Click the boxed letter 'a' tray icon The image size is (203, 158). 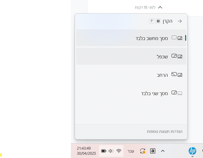[x=153, y=151]
